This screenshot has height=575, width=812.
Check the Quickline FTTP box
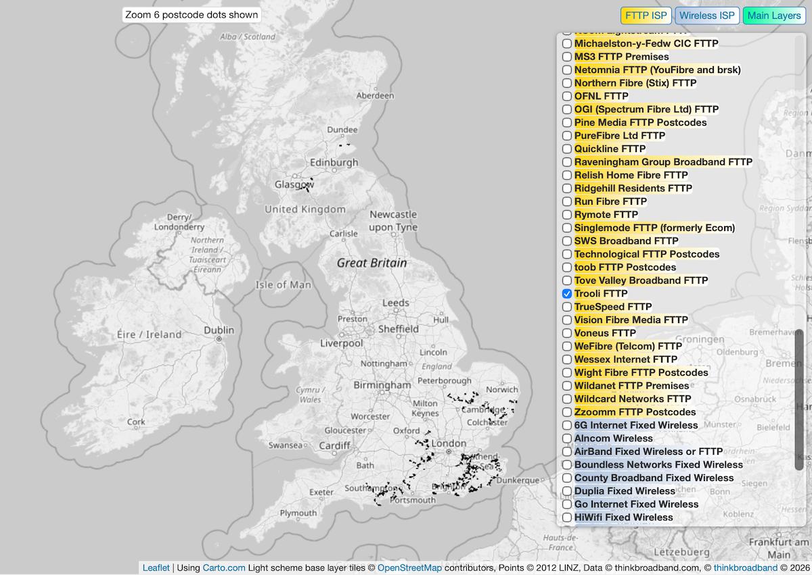(566, 149)
